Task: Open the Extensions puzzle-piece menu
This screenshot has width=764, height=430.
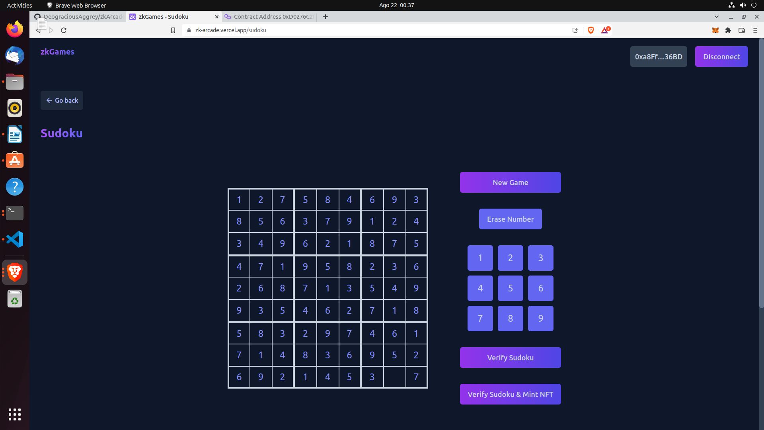Action: coord(728,30)
